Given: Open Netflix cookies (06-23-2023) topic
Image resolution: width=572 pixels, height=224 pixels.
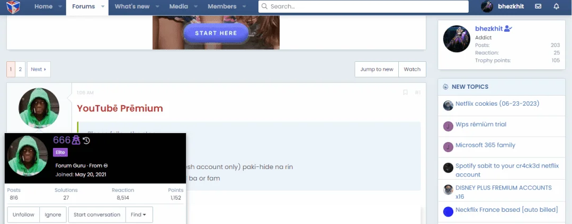Looking at the screenshot, I should point(497,104).
